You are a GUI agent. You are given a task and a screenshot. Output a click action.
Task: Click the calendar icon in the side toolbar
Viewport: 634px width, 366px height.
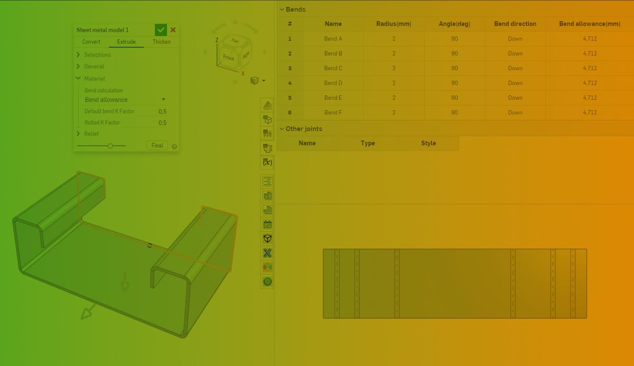click(x=267, y=224)
